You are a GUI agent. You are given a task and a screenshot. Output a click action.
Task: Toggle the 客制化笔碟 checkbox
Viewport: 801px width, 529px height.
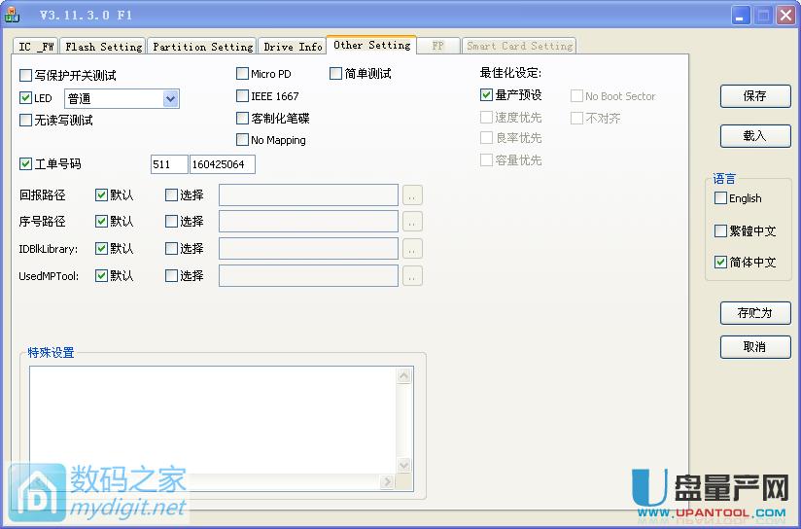pos(243,119)
